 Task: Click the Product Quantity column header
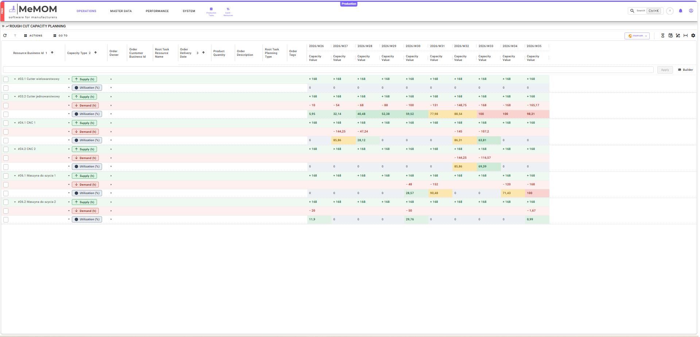(219, 53)
